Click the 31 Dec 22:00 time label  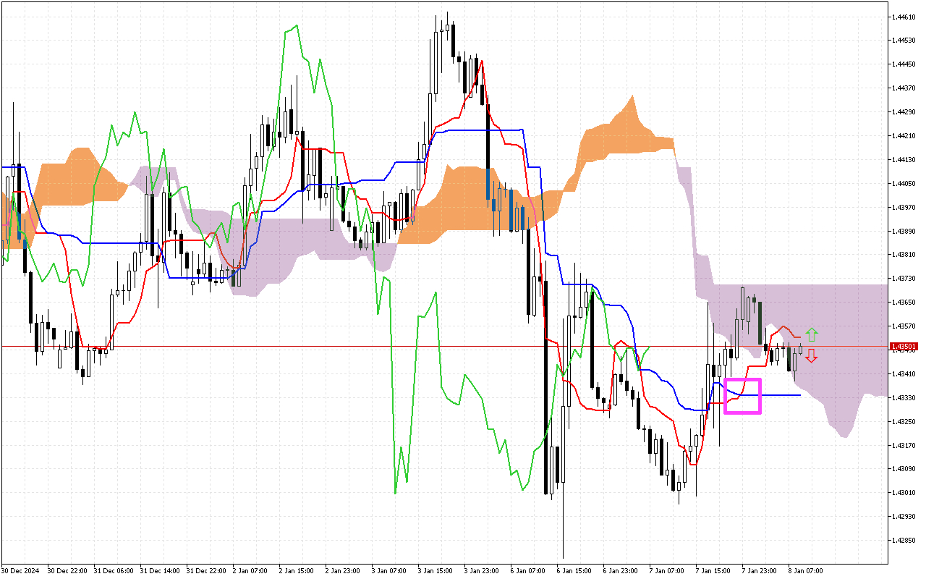(206, 571)
